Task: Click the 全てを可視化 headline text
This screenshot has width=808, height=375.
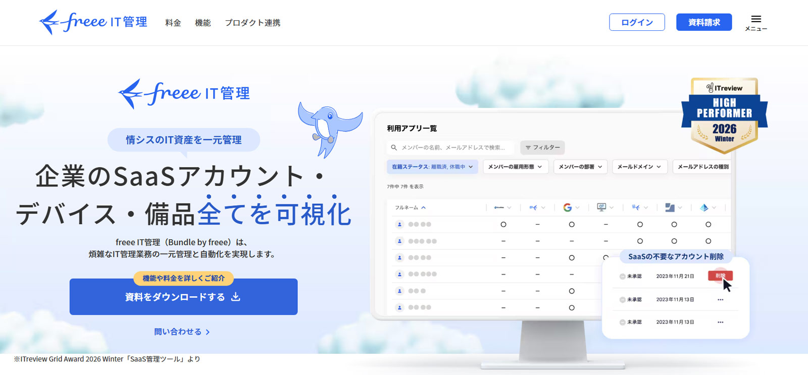Action: 274,213
